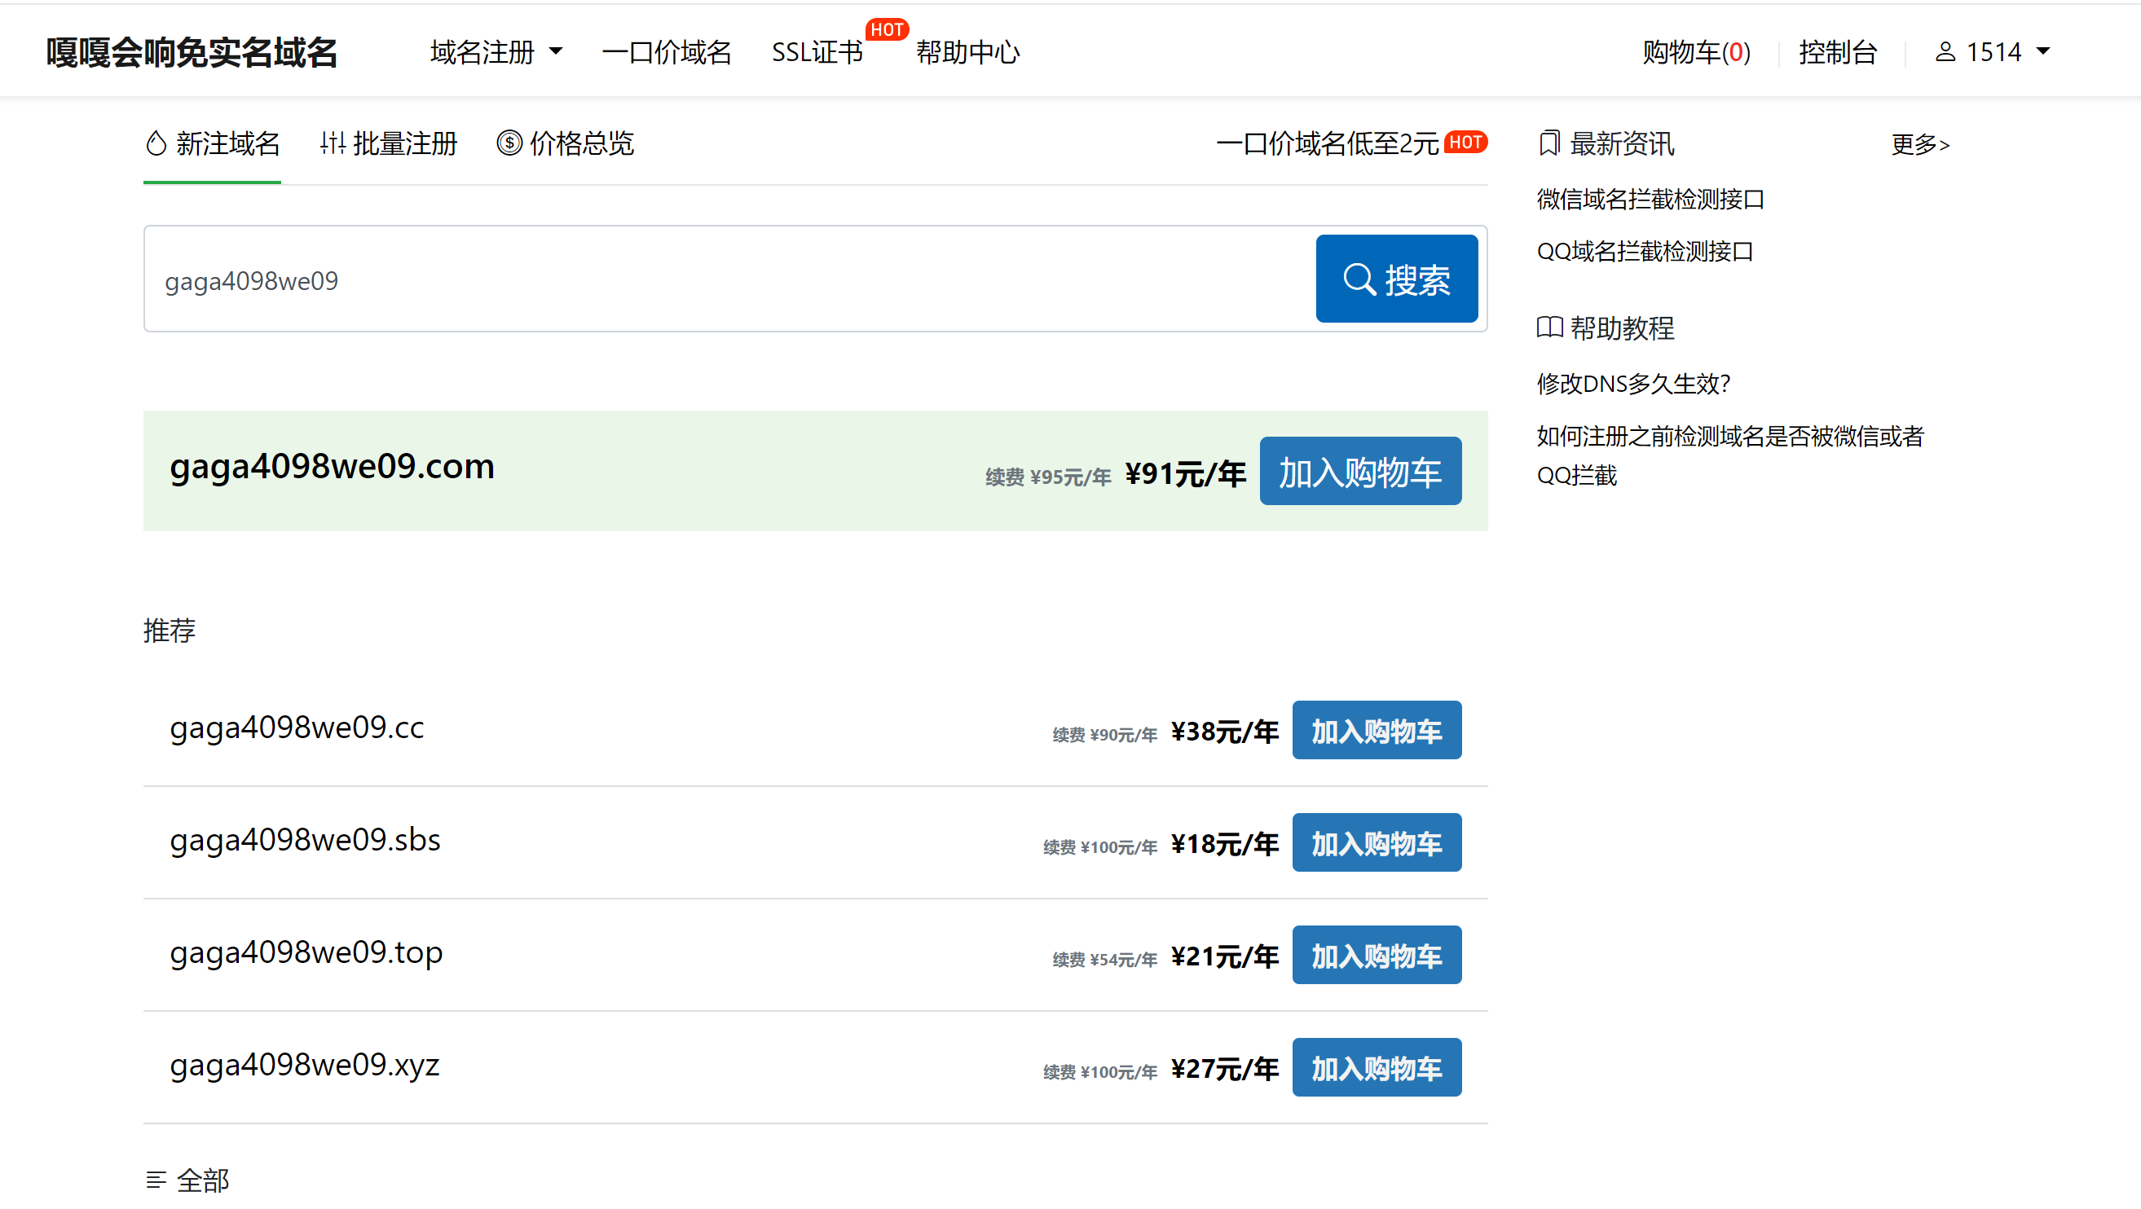Click the user avatar icon beside 1514
The image size is (2141, 1209).
tap(1945, 52)
